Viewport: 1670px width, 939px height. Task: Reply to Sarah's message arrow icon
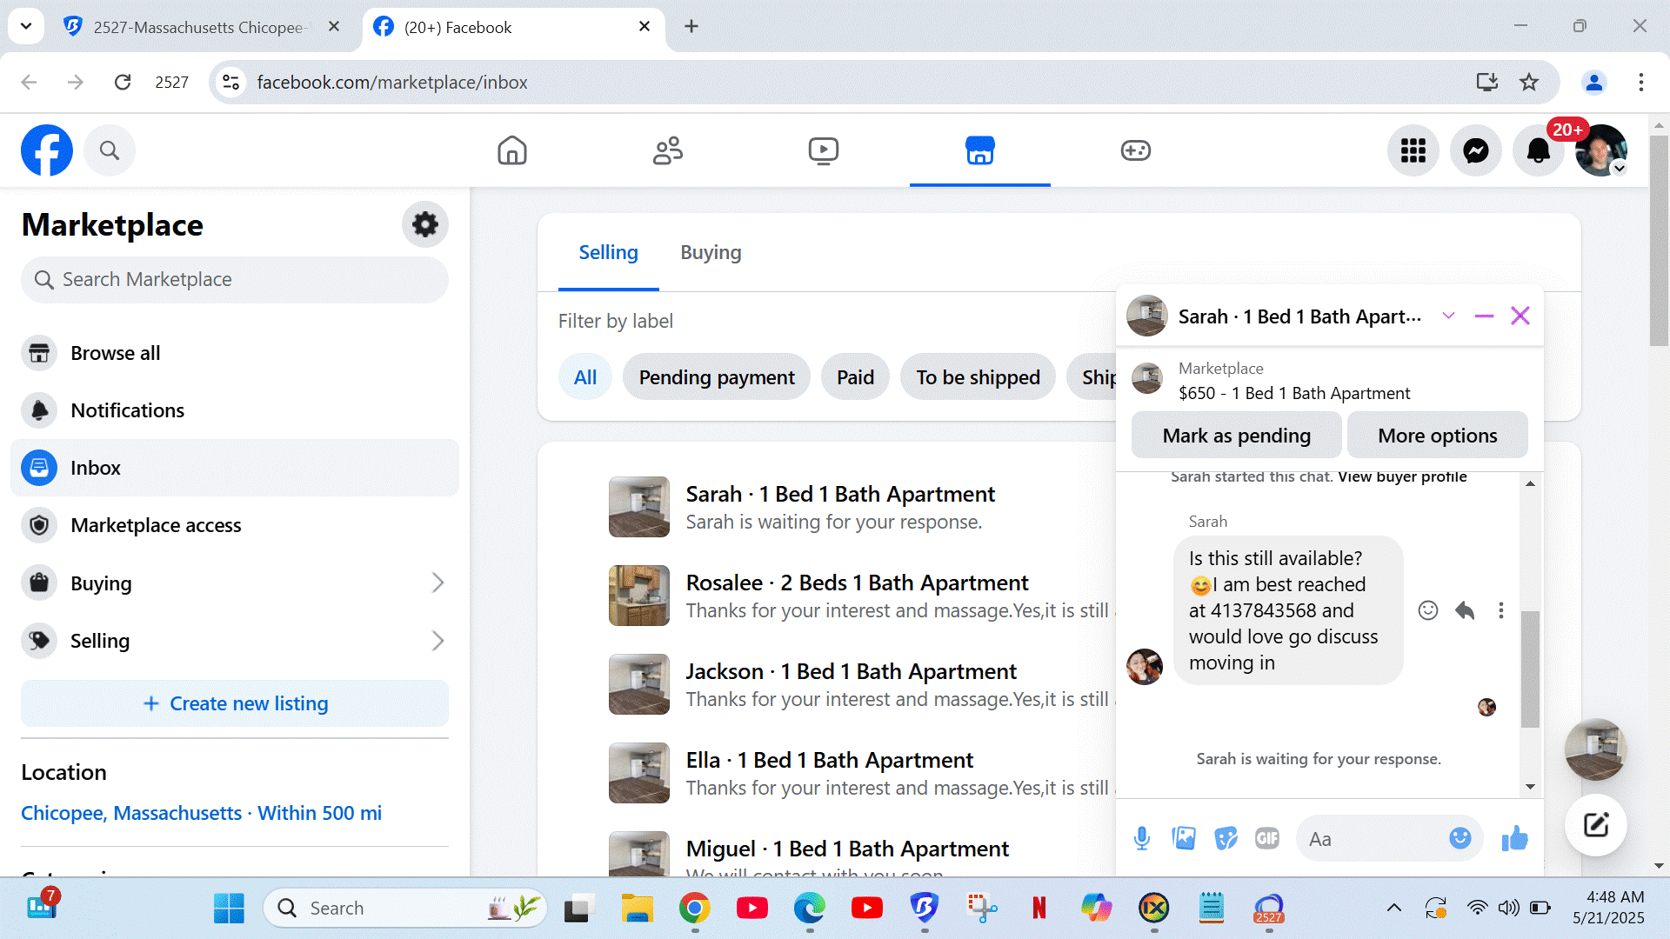[x=1465, y=610]
